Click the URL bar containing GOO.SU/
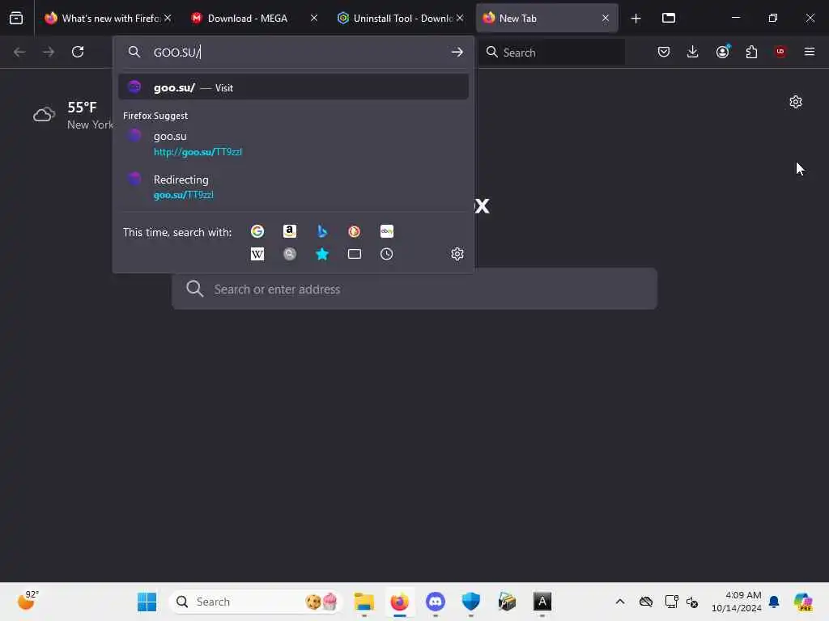The width and height of the screenshot is (829, 621). point(293,52)
